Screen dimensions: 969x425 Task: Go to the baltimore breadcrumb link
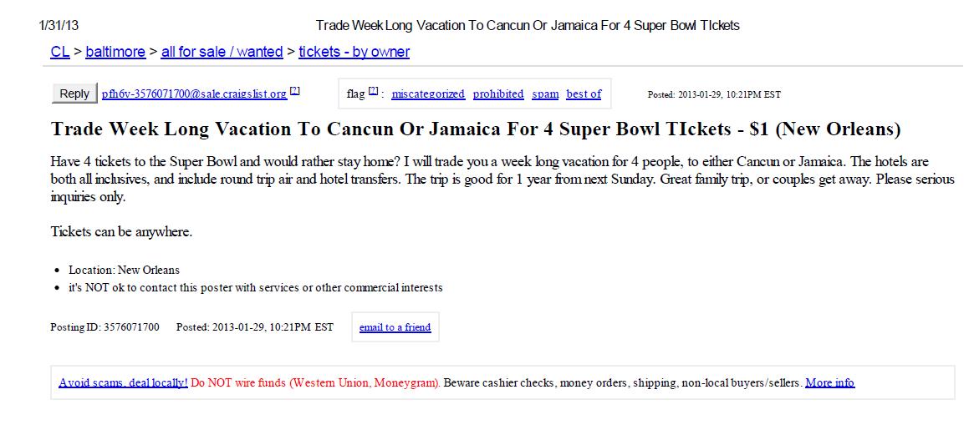[115, 53]
